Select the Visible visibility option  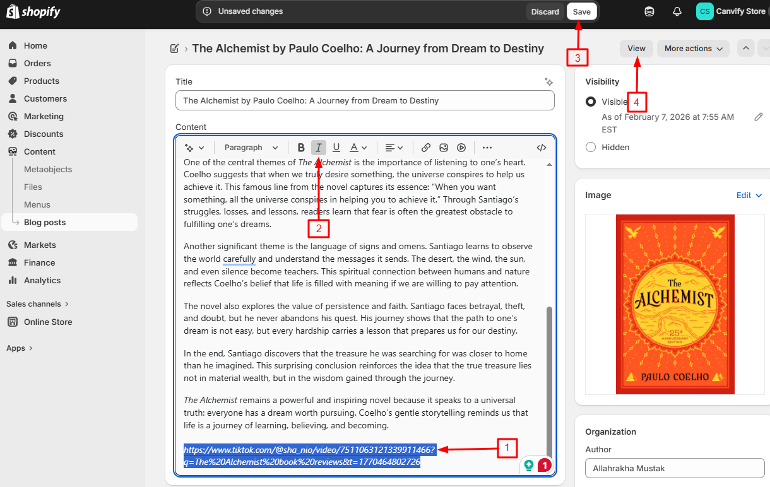590,102
